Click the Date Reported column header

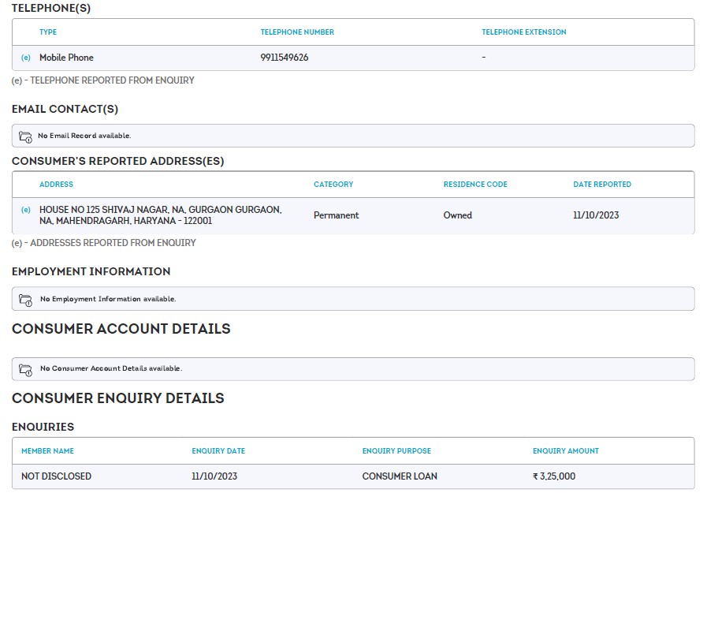tap(601, 185)
